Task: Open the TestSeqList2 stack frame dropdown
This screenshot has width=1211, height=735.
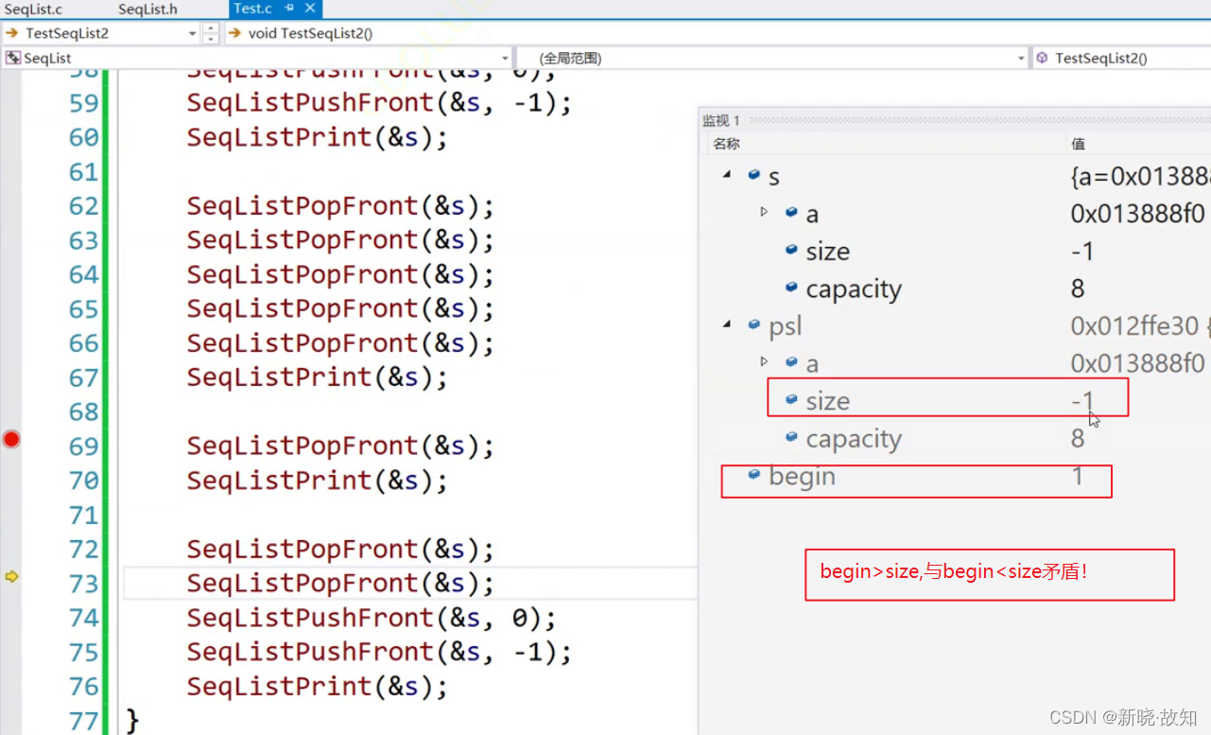Action: click(192, 33)
